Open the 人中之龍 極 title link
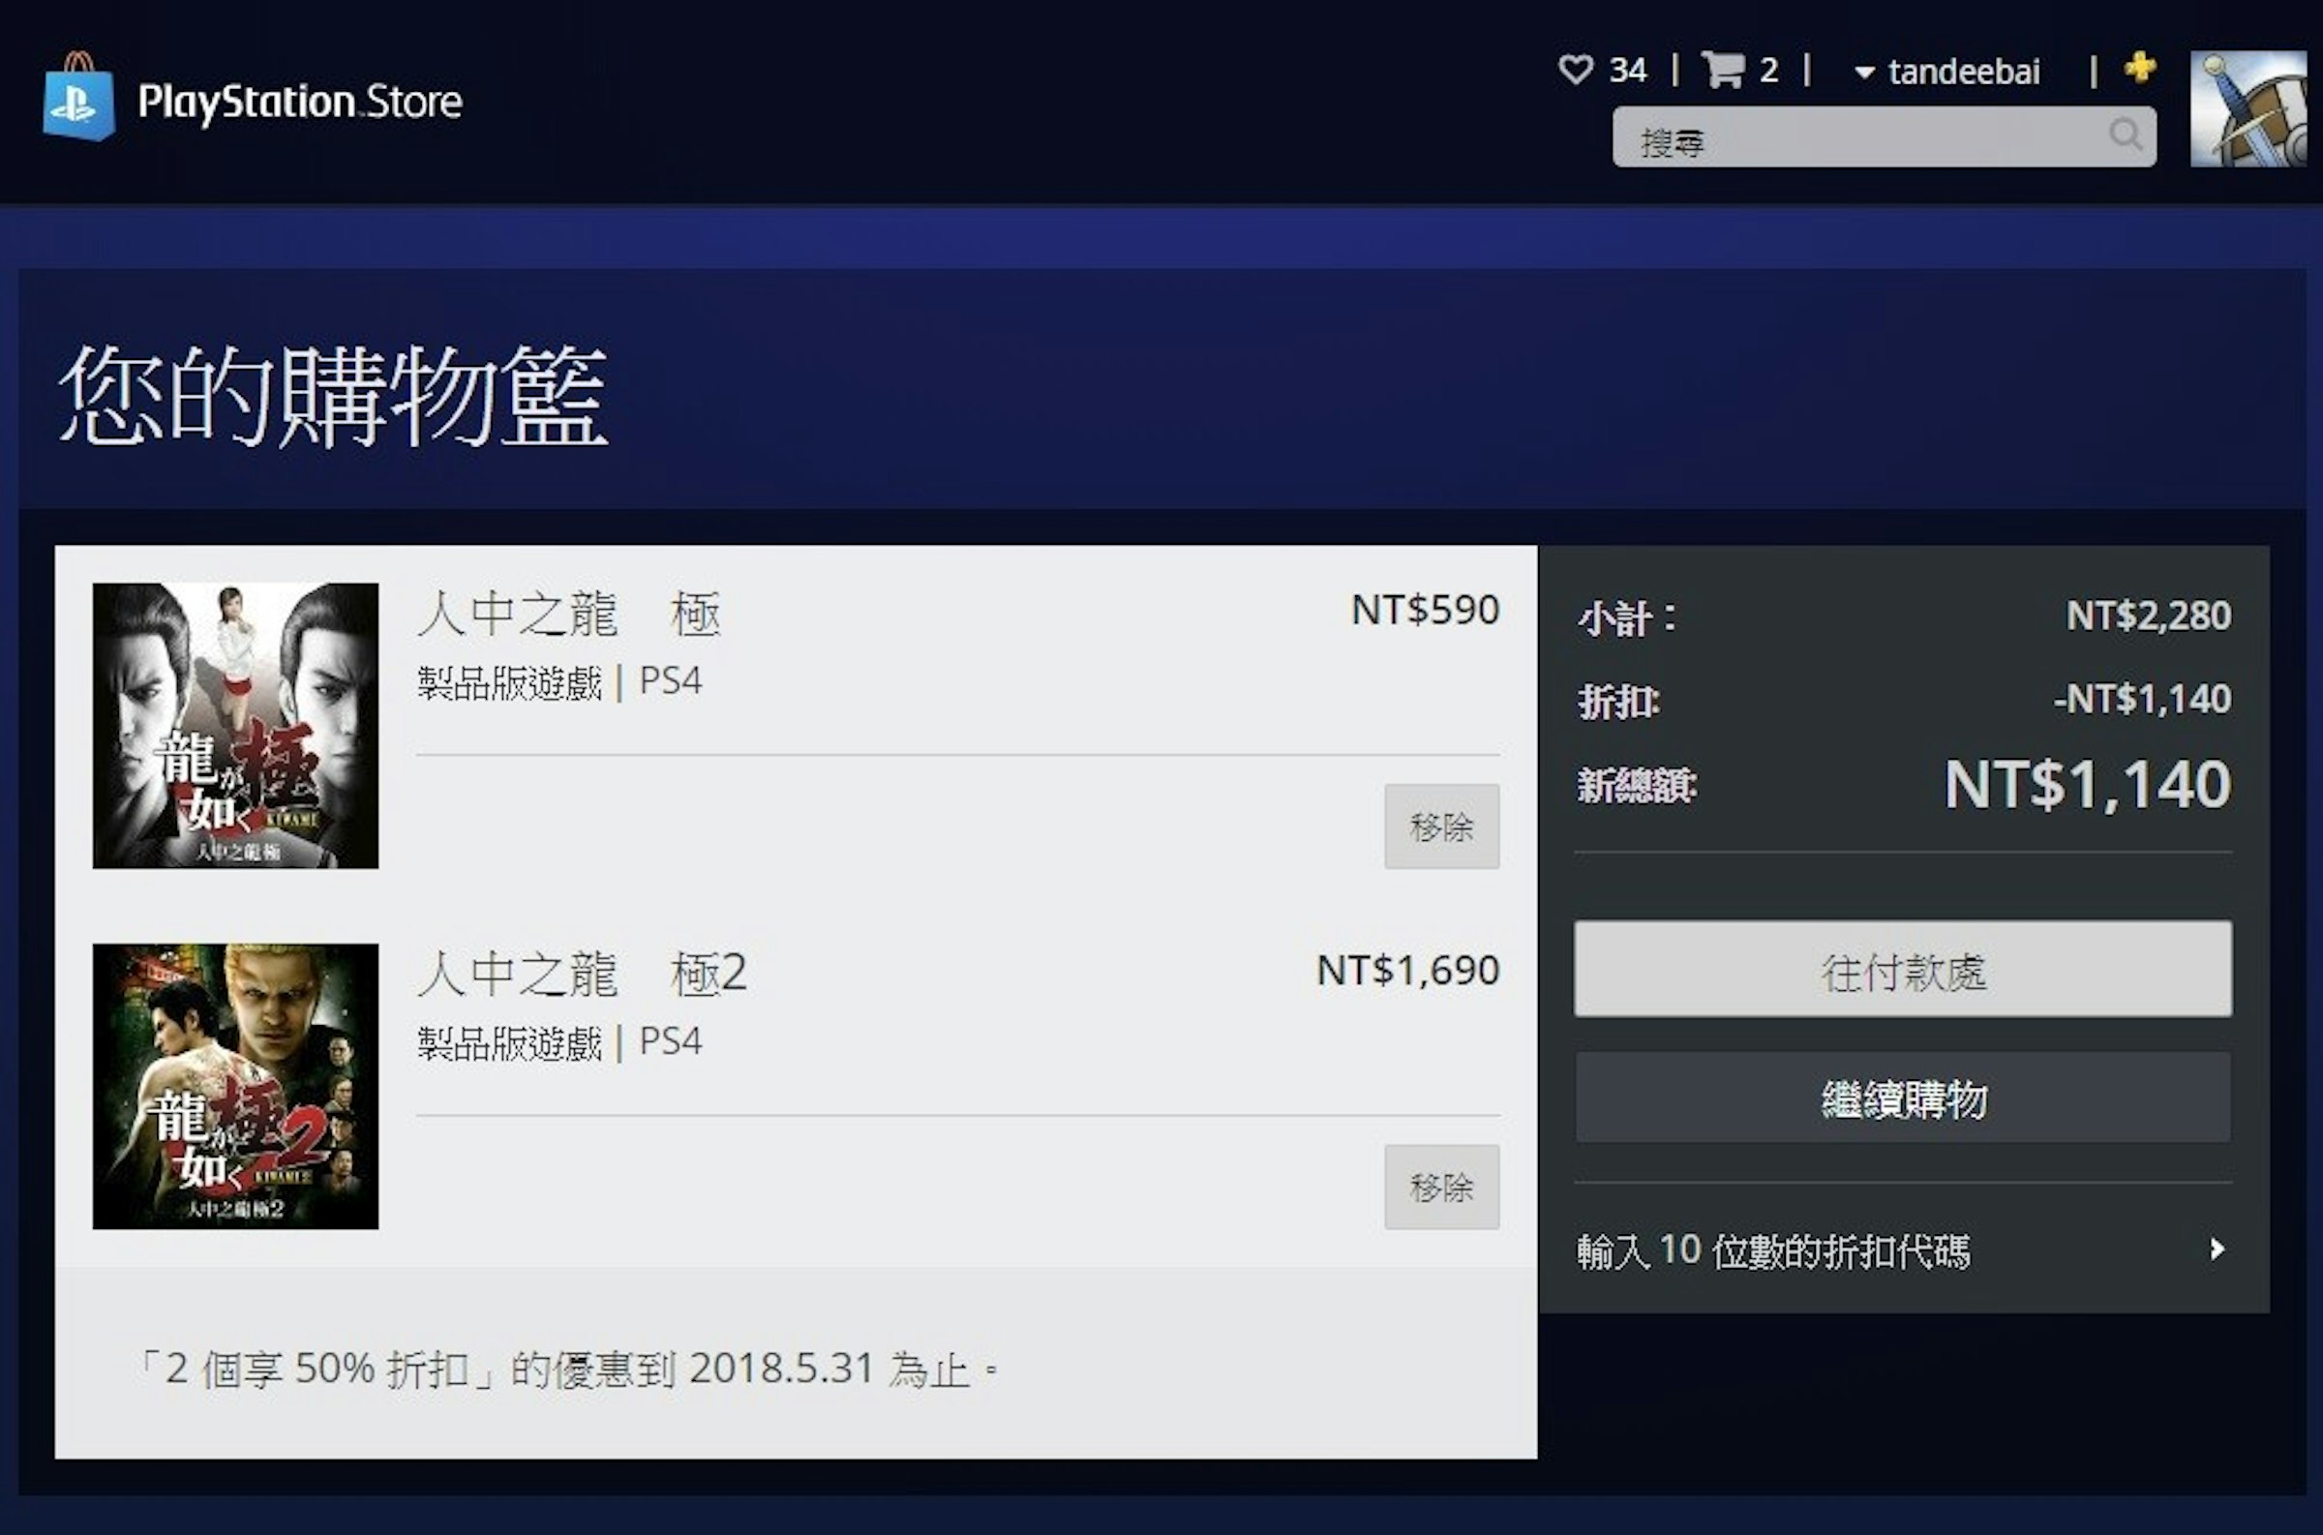Viewport: 2323px width, 1535px height. [x=569, y=615]
